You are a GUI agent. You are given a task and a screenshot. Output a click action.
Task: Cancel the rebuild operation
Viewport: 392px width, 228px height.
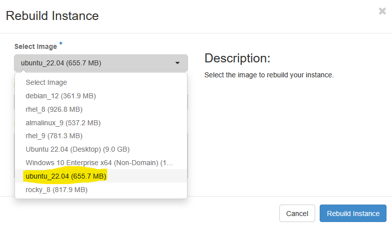pos(297,214)
